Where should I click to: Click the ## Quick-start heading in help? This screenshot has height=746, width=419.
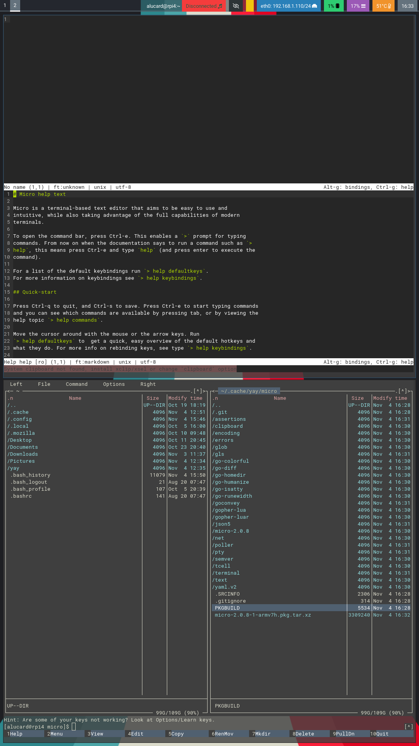tap(35, 292)
